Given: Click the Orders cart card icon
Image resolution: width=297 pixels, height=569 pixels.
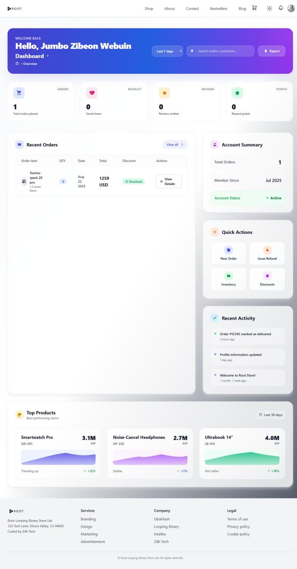Looking at the screenshot, I should click(19, 93).
